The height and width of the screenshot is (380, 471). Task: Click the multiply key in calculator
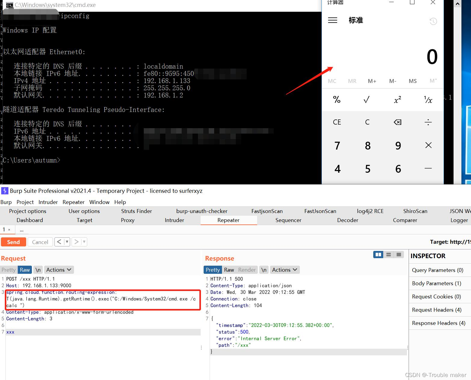click(428, 145)
